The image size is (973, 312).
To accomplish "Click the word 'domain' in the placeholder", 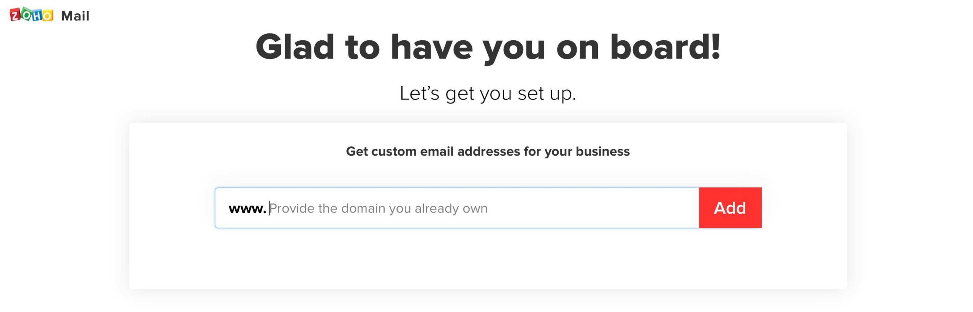I will coord(363,208).
